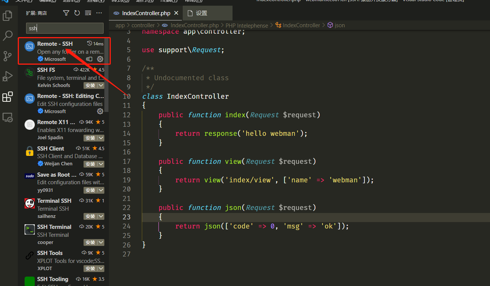The image size is (490, 286).
Task: Click the SSH Tools extension icon
Action: 29,256
